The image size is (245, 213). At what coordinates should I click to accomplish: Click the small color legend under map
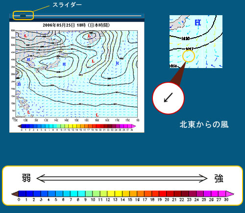tap(76, 126)
